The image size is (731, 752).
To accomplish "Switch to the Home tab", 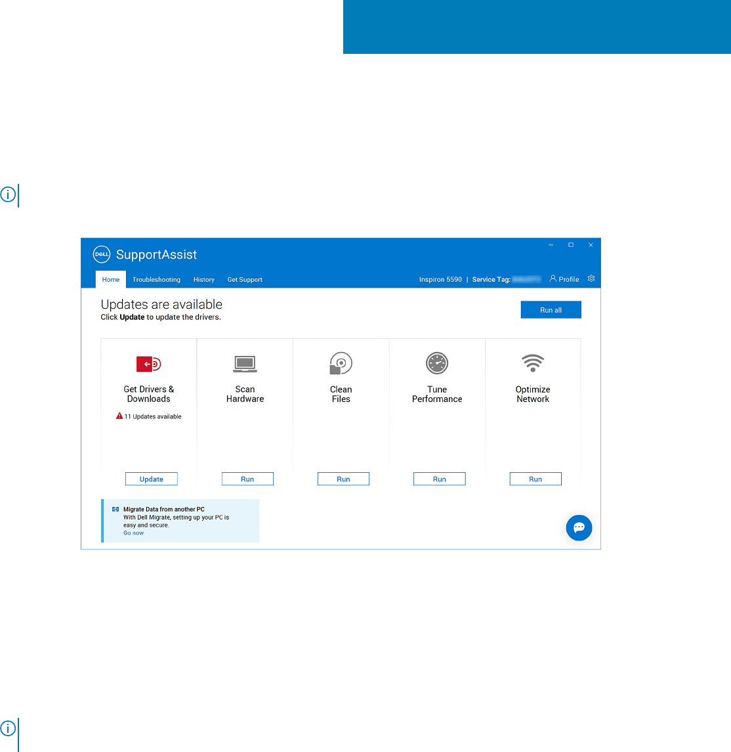I will click(x=111, y=279).
